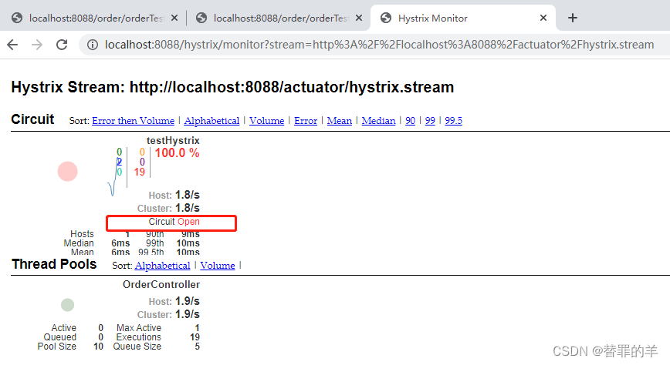This screenshot has width=670, height=365.
Task: Click the OrderController thread pool name
Action: click(161, 284)
